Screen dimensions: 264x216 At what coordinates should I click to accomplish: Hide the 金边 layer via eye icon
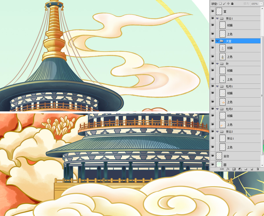pos(213,156)
